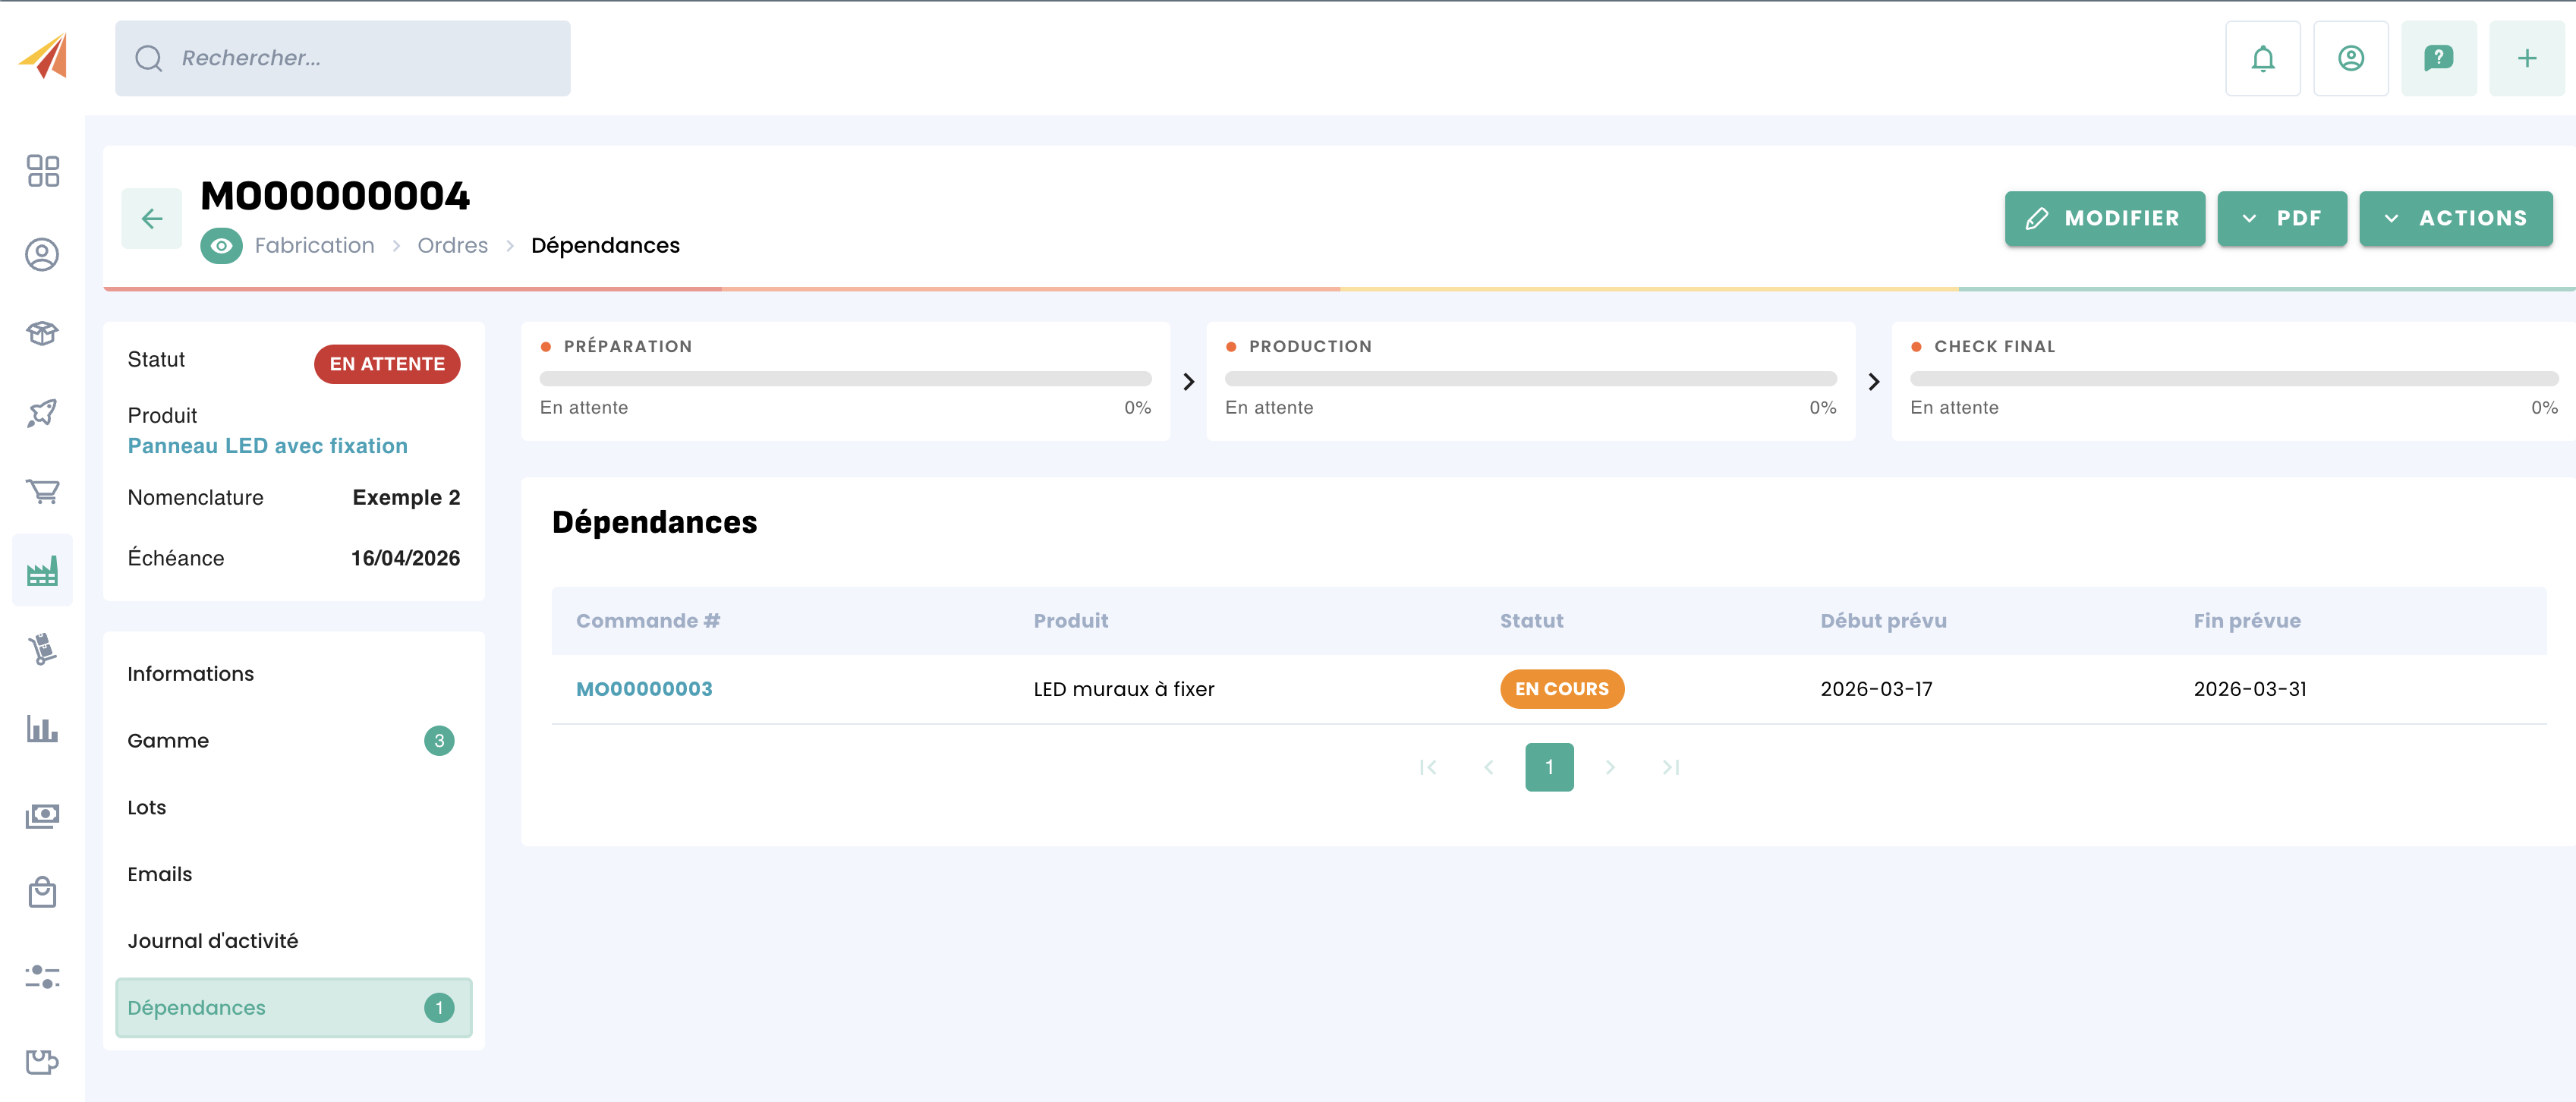Toggle the eye watch icon
Screen dimensions: 2576x1102
221,246
